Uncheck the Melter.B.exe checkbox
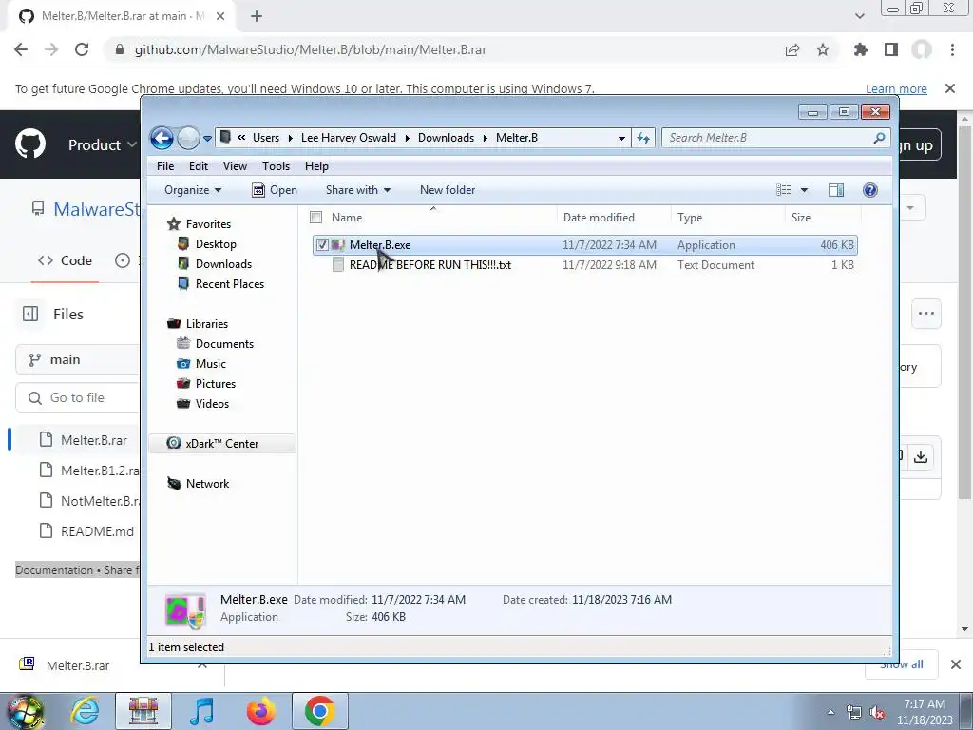The height and width of the screenshot is (730, 973). coord(322,245)
